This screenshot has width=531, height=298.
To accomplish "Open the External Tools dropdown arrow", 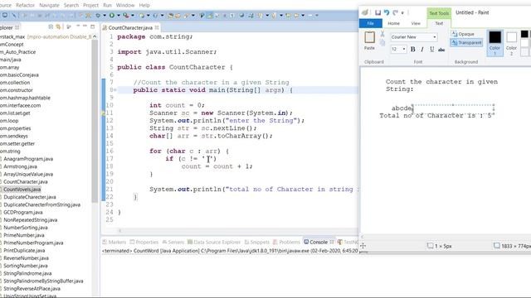I will tap(133, 15).
